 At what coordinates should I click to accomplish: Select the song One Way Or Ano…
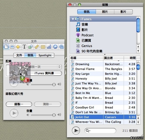click(103, 88)
